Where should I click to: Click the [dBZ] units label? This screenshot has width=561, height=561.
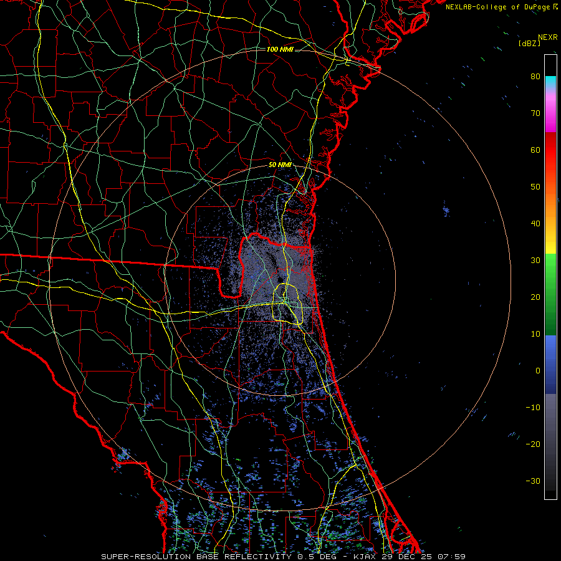[x=529, y=43]
